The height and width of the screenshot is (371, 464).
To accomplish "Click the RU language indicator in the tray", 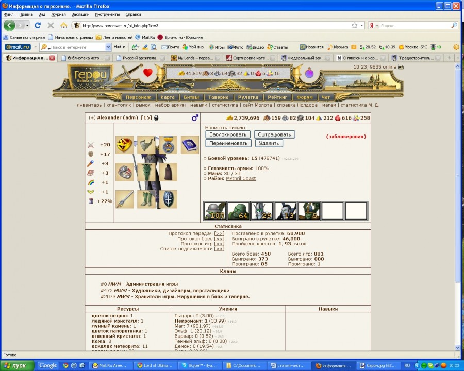I will (x=407, y=366).
